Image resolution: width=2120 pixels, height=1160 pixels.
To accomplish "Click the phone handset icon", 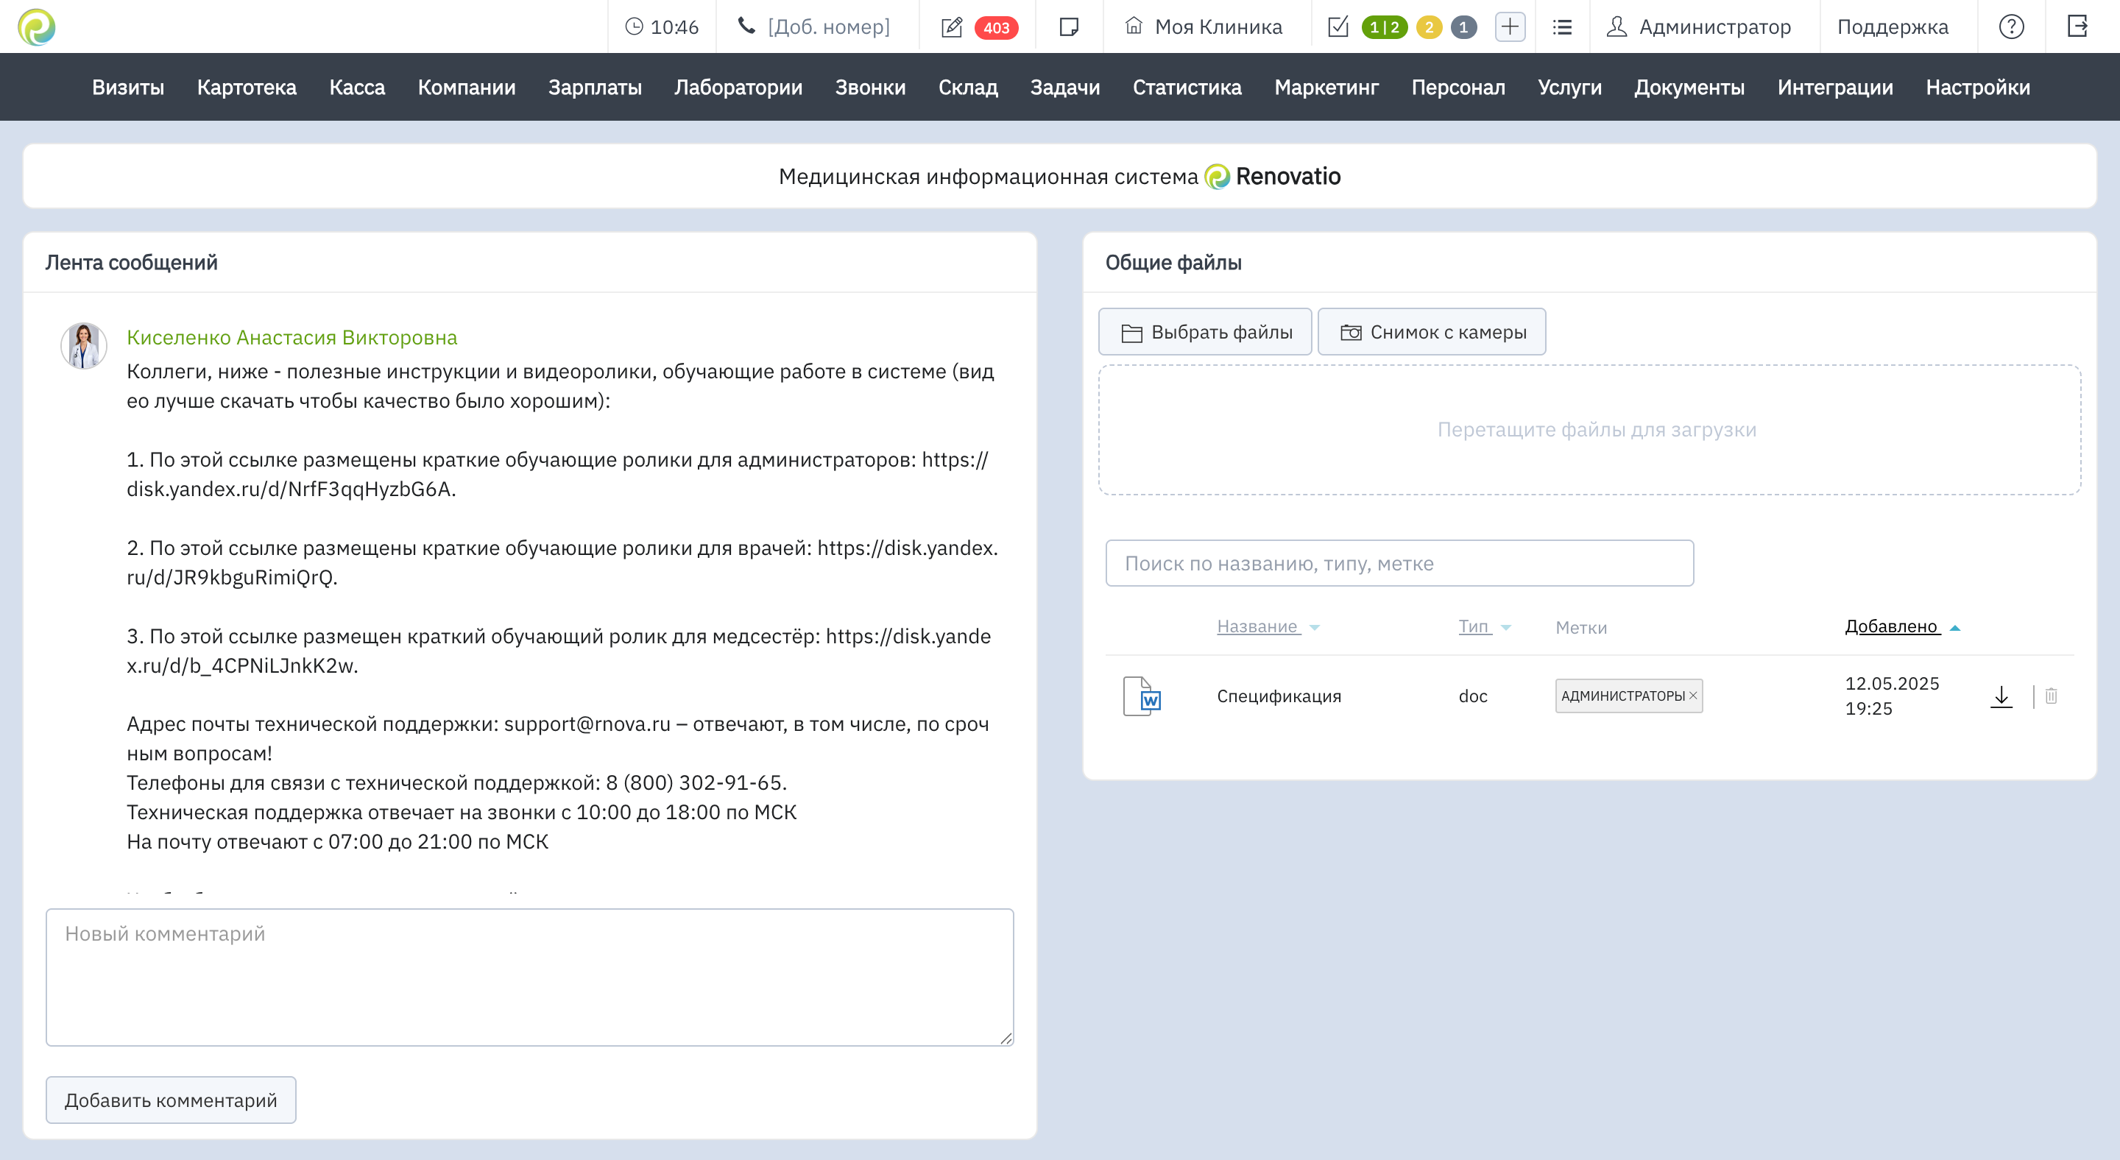I will [746, 26].
